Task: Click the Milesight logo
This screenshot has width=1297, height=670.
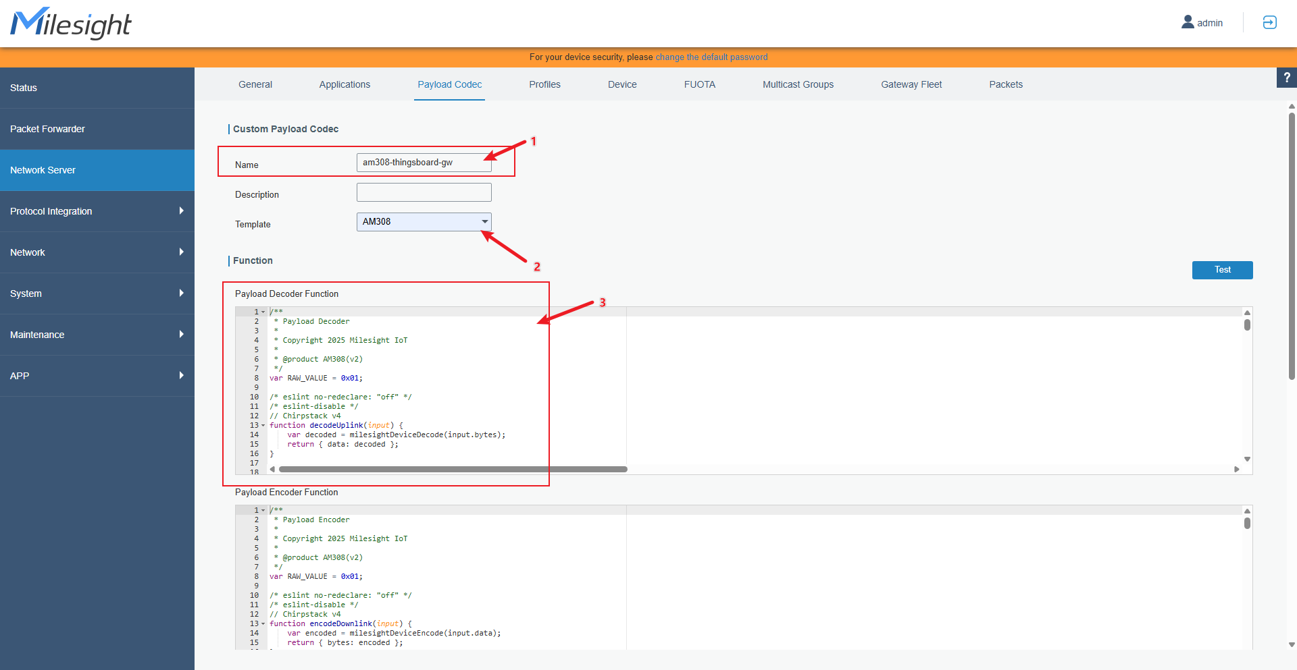Action: [x=71, y=24]
